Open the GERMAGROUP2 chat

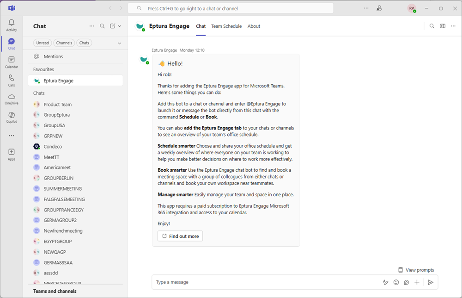click(x=75, y=220)
